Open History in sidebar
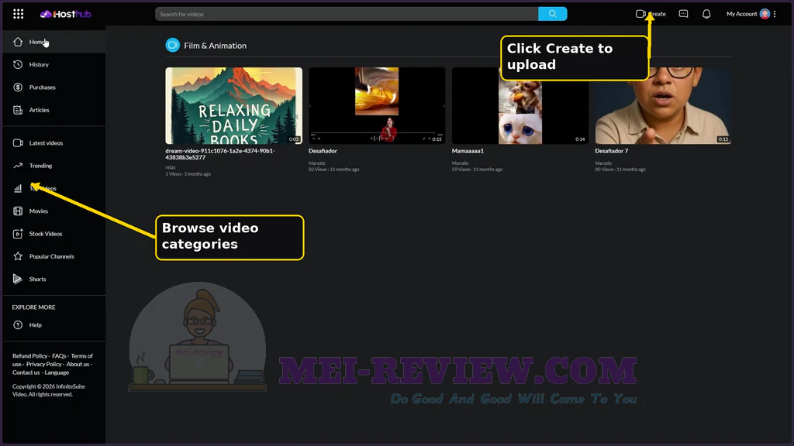 click(x=39, y=65)
